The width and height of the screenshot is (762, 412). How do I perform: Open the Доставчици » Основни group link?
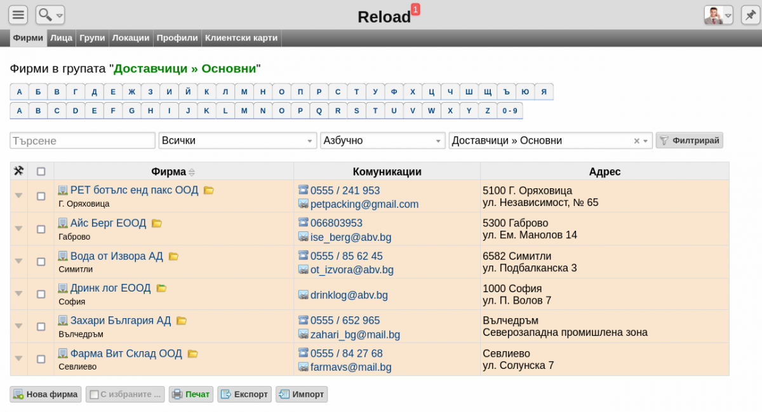(x=185, y=68)
